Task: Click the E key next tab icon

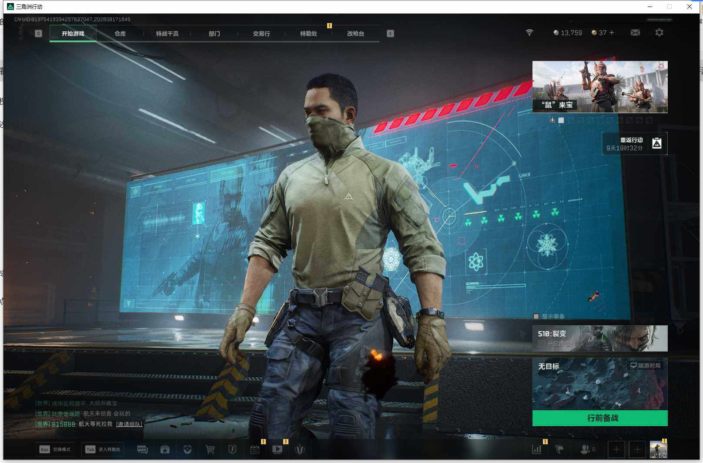Action: click(x=390, y=34)
